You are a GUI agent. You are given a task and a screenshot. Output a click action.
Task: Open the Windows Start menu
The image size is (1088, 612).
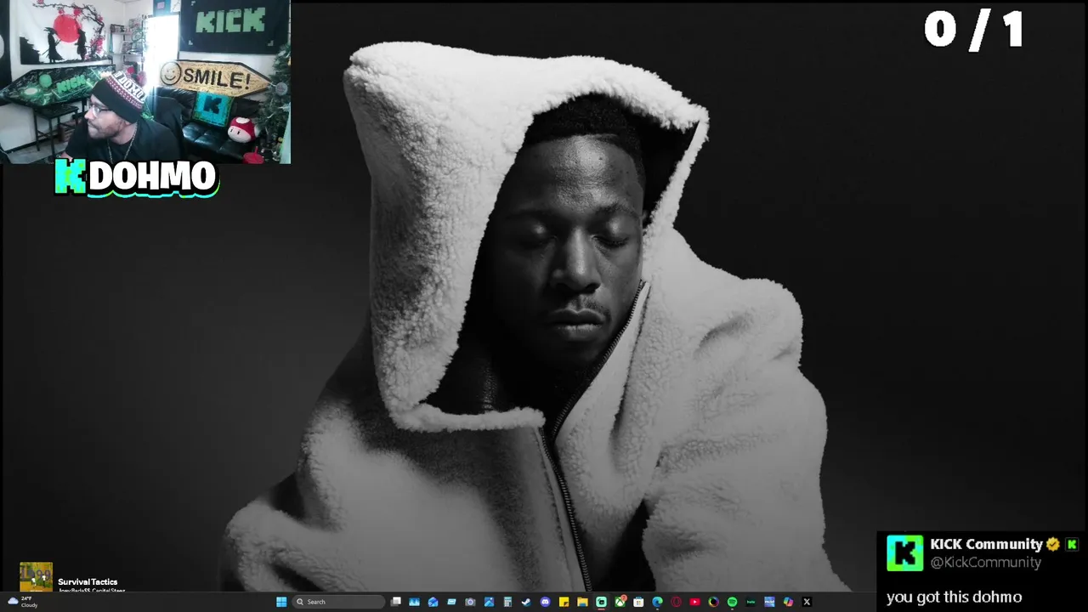(281, 602)
